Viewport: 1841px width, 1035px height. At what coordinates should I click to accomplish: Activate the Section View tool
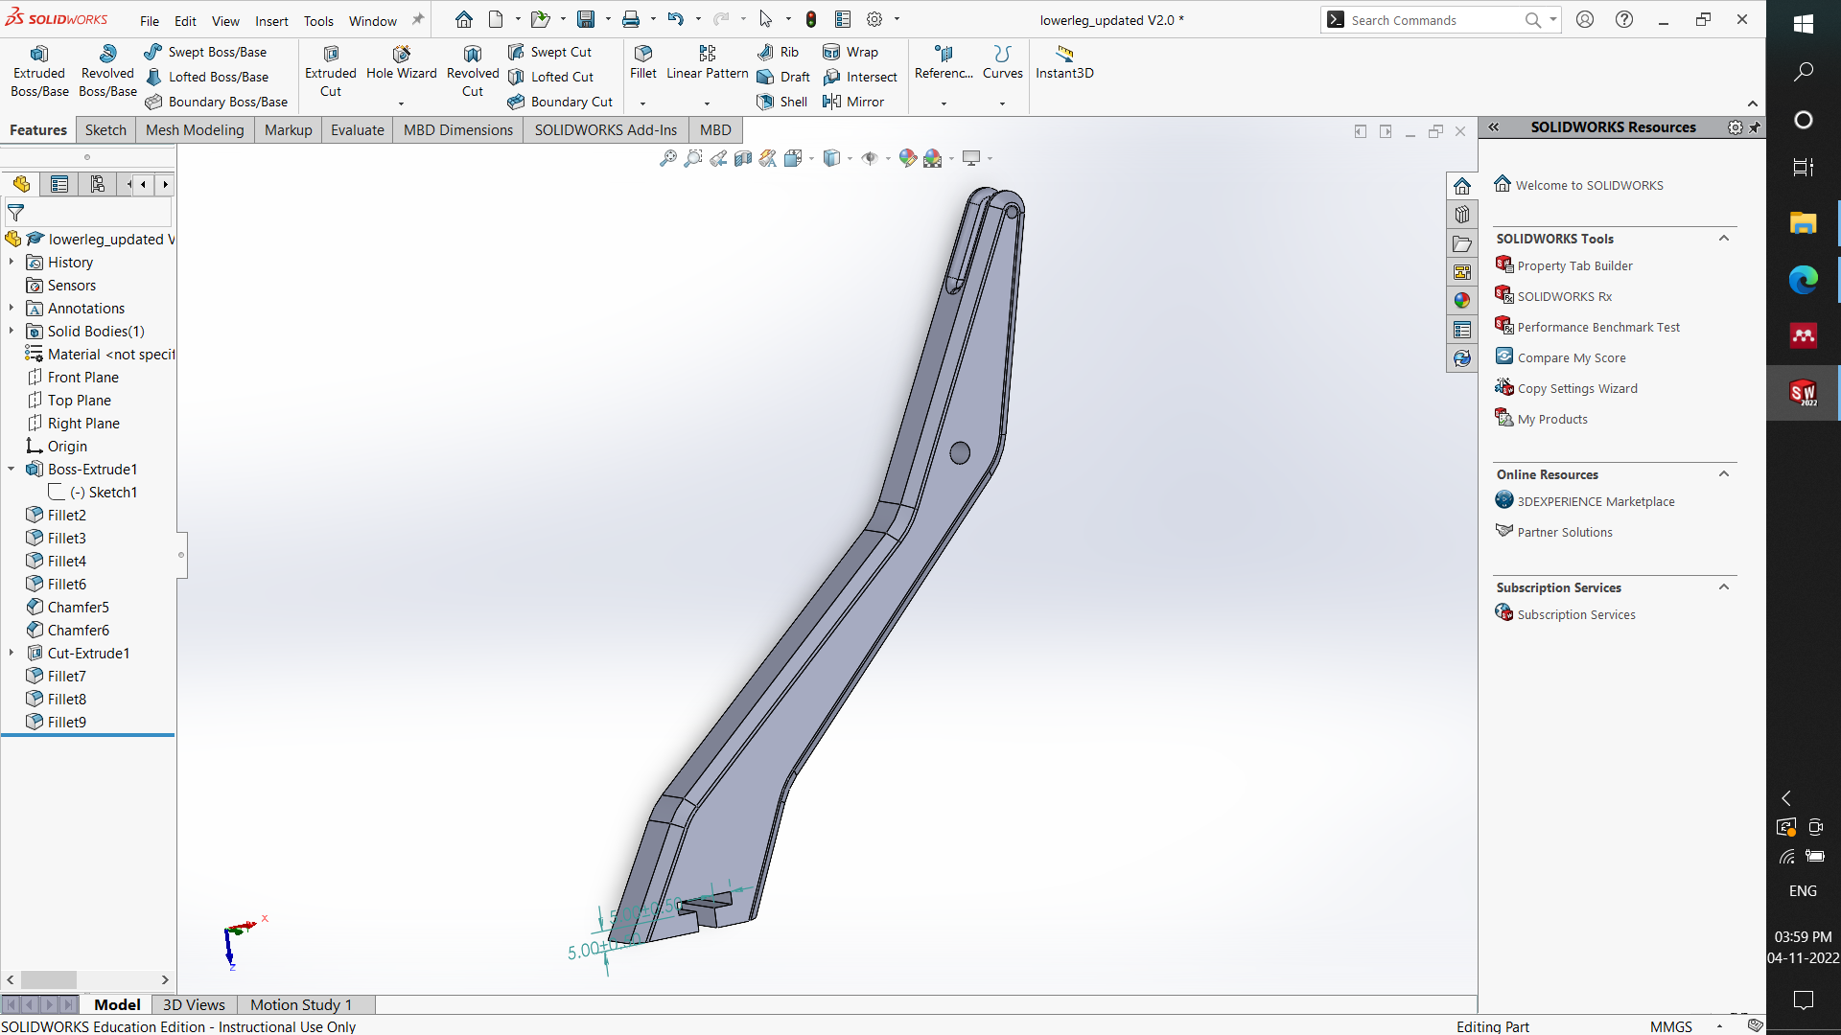pos(742,158)
